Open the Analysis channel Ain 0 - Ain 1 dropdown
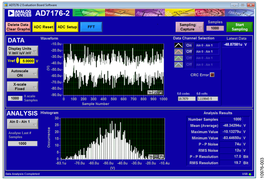The width and height of the screenshot is (265, 180). tap(23, 124)
